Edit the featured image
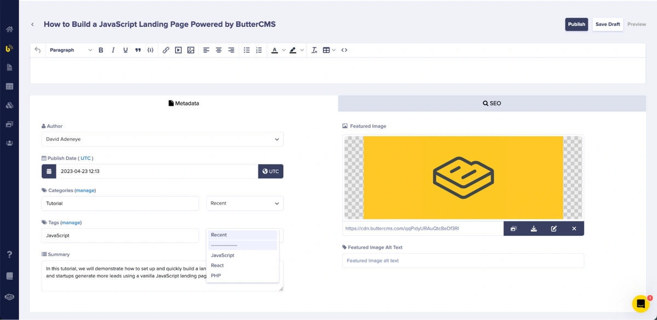 coord(554,229)
